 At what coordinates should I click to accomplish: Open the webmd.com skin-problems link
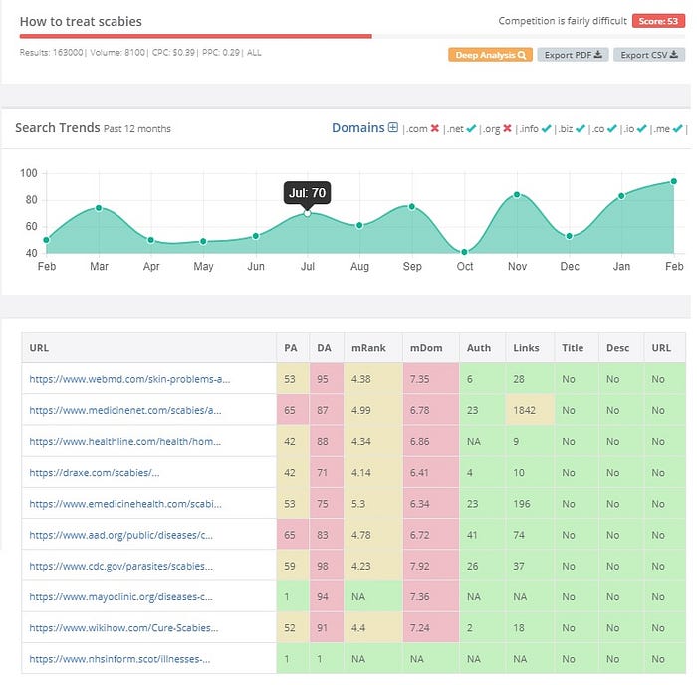pos(129,379)
